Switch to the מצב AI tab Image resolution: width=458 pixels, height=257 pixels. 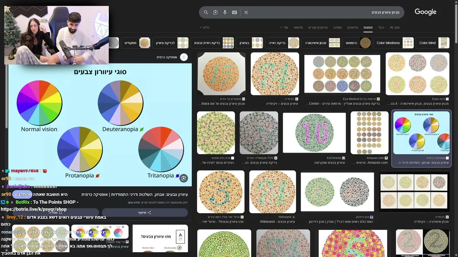(395, 27)
